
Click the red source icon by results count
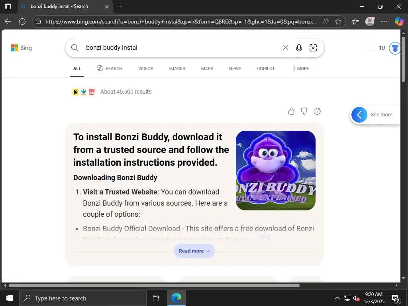(x=92, y=92)
